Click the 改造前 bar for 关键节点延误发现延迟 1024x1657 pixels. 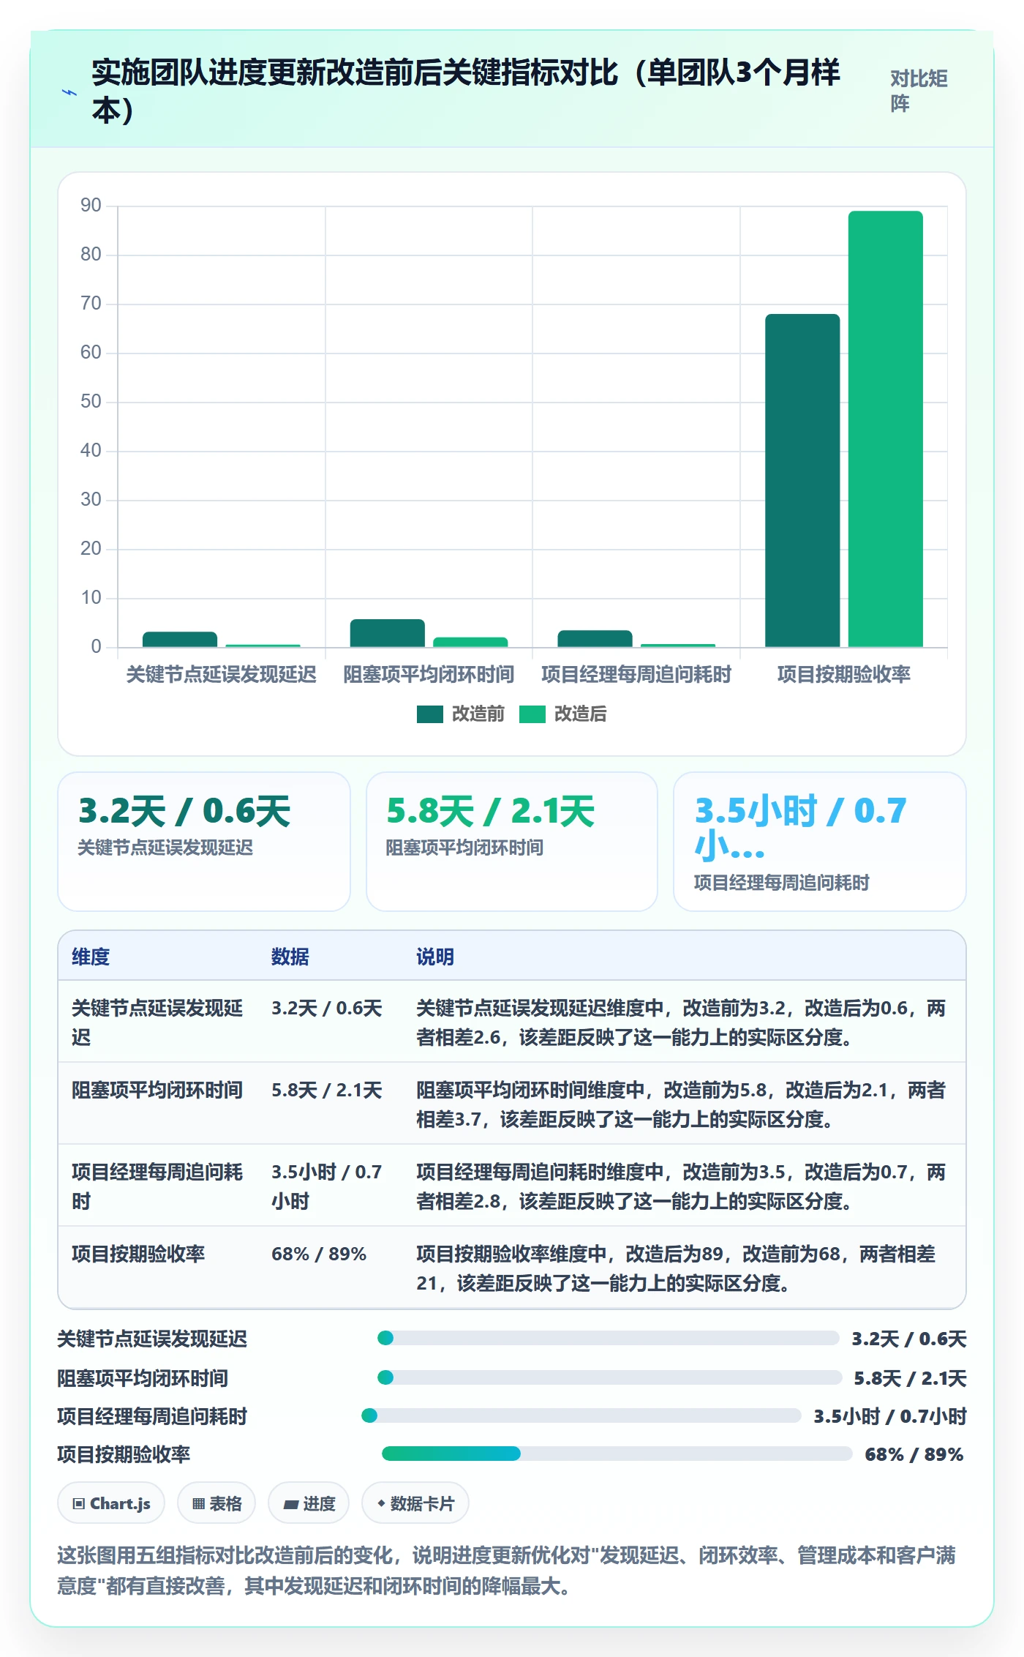click(180, 639)
